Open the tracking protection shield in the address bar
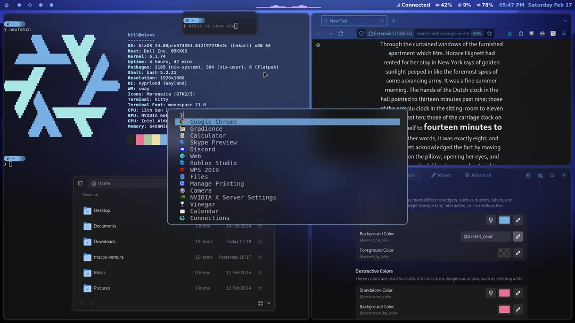Image resolution: width=575 pixels, height=323 pixels. (x=361, y=33)
